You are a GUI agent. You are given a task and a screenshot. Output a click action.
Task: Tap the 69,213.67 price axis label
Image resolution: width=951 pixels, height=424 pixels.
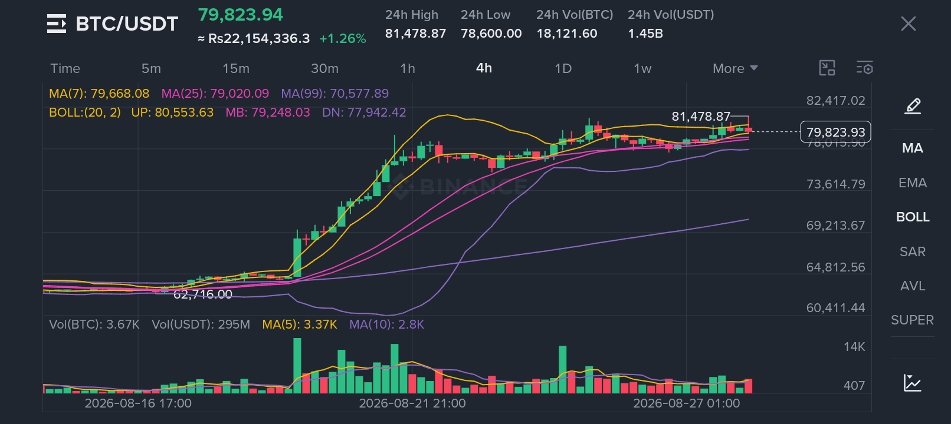coord(835,226)
